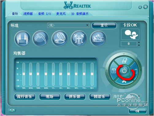Click the 400 Hz equalizer slider handle
This screenshot has height=116, width=154.
coord(38,74)
